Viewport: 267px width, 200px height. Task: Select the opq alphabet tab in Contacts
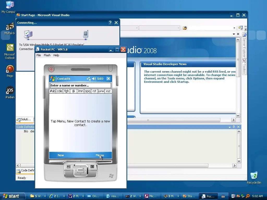pos(88,91)
